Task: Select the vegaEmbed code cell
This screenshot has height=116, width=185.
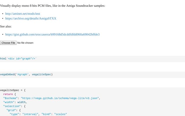Action: tap(26, 74)
